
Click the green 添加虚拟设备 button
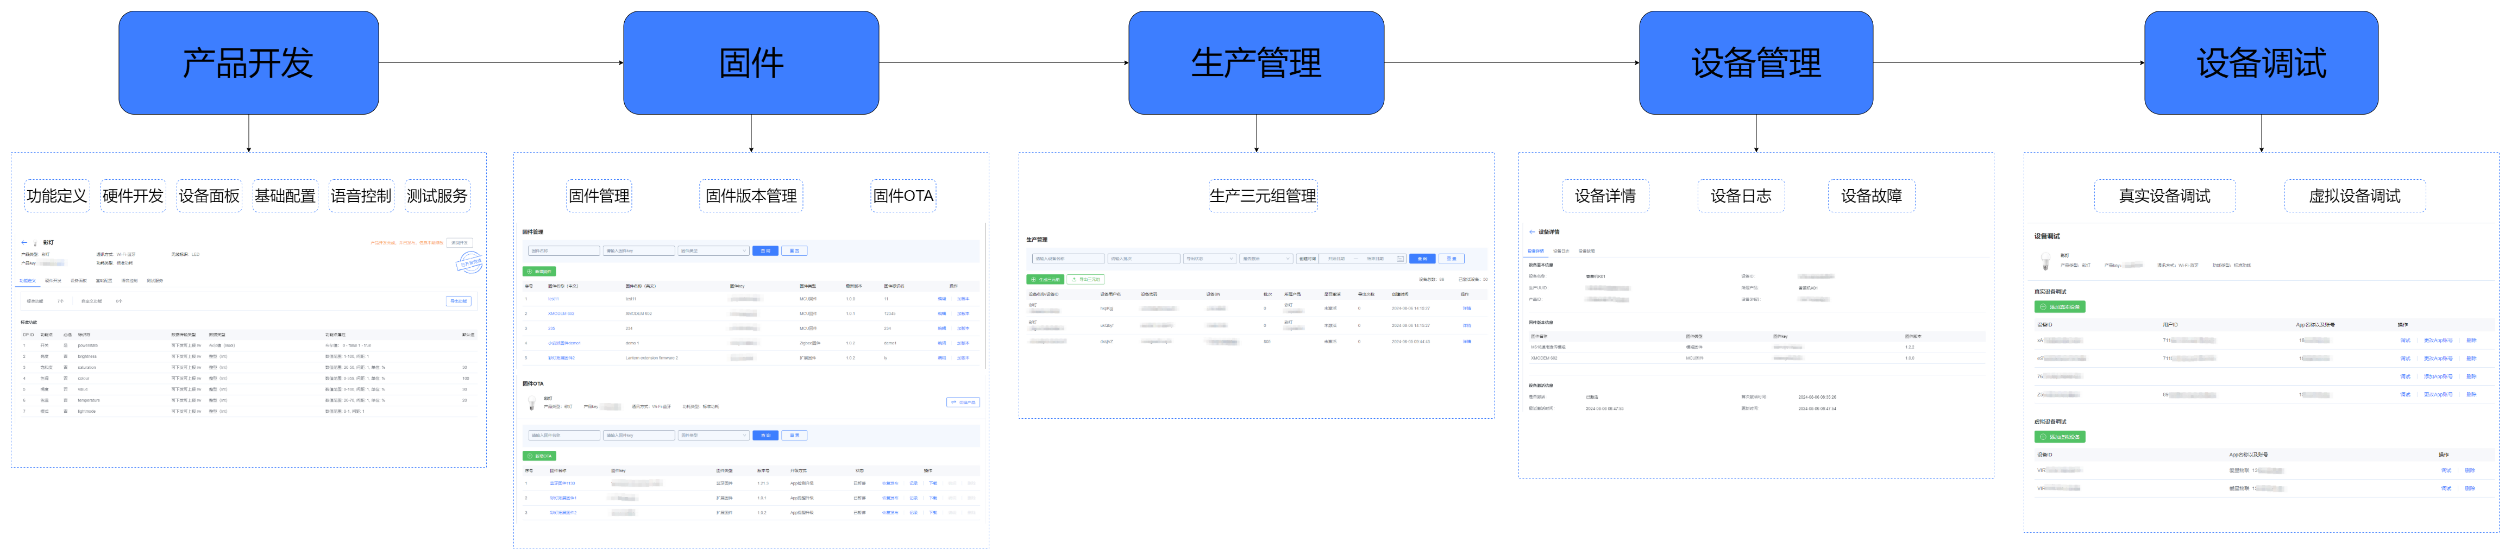point(2060,437)
